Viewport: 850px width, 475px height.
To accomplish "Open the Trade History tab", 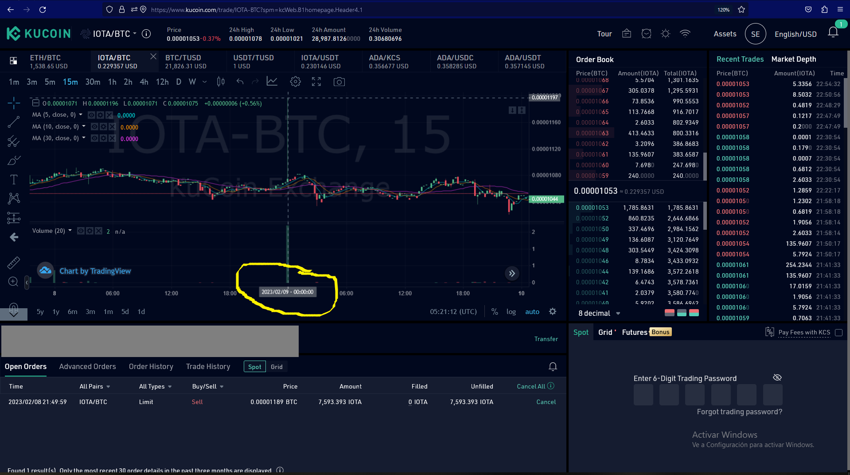I will 208,366.
